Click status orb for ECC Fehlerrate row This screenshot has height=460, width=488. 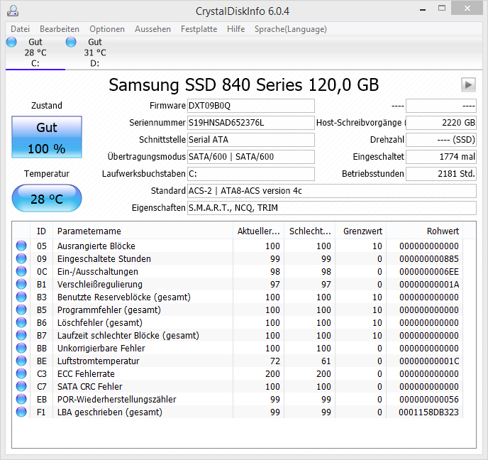(21, 373)
